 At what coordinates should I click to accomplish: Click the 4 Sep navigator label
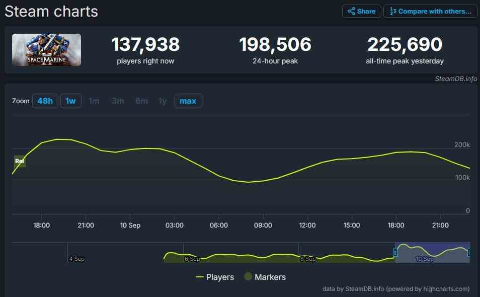point(77,259)
